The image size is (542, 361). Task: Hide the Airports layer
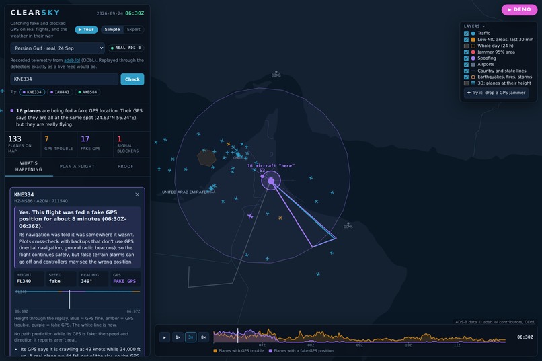click(466, 65)
